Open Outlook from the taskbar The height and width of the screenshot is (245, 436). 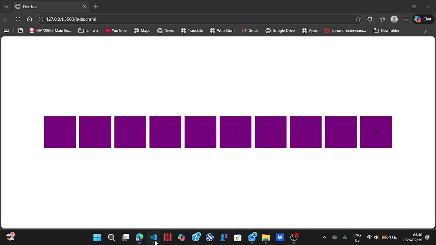252,238
